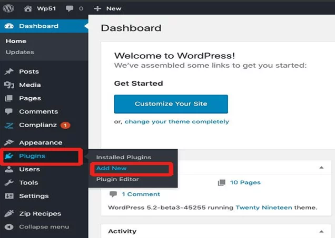Click the home icon beside Wp51
Image resolution: width=335 pixels, height=238 pixels.
[x=28, y=8]
